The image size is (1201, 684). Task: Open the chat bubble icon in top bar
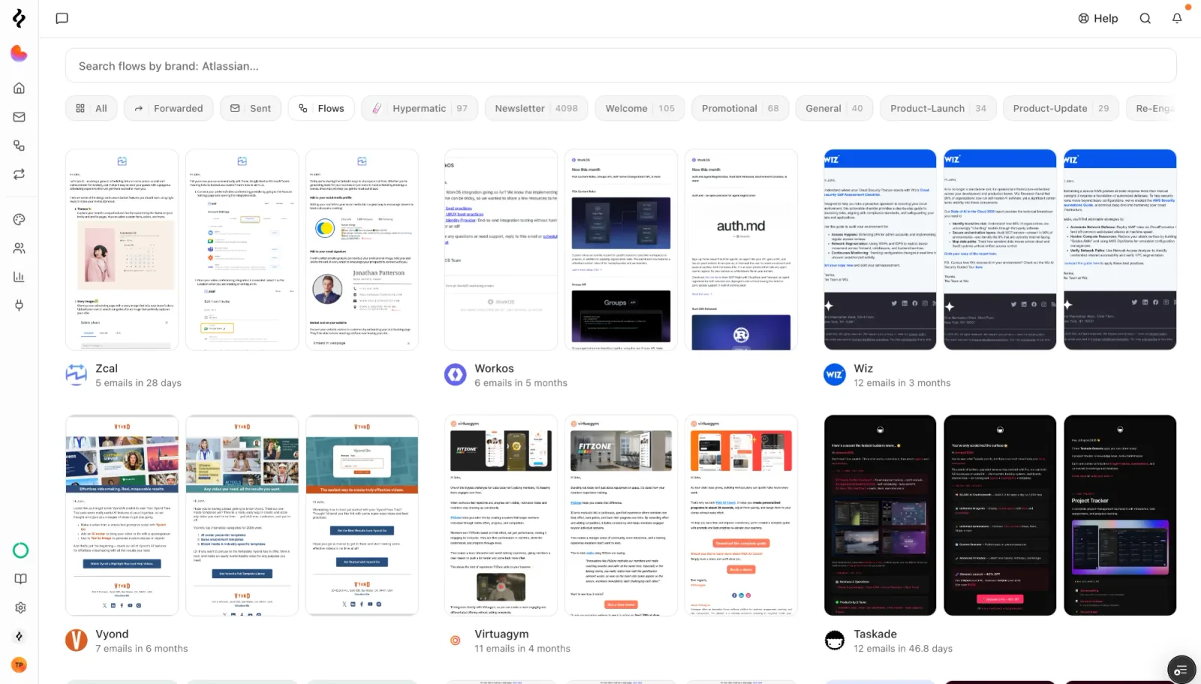tap(62, 18)
